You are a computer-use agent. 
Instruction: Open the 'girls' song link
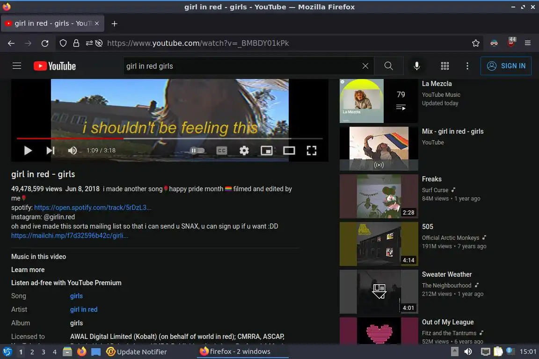(x=76, y=296)
